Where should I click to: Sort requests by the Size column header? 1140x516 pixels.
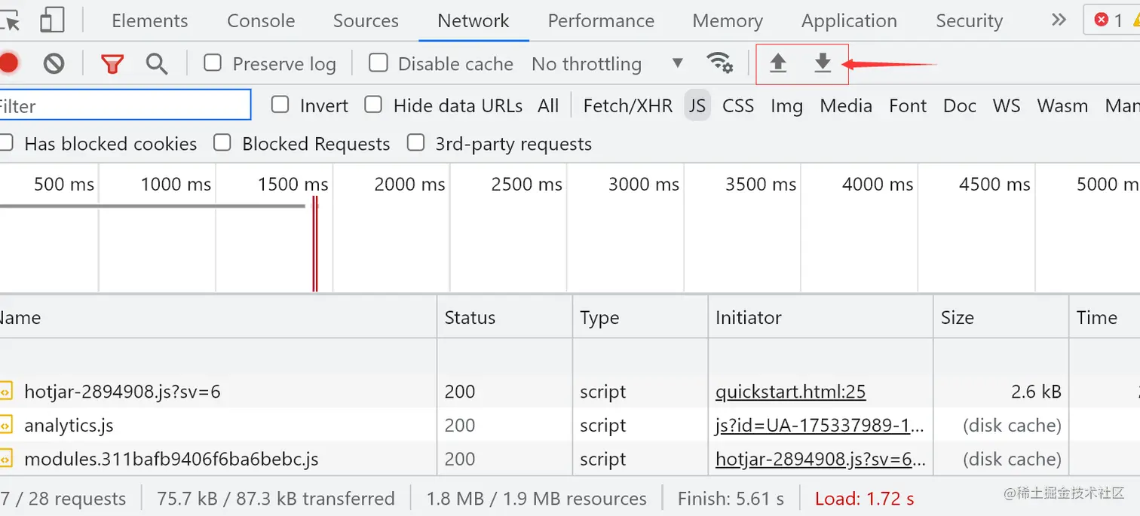click(958, 318)
